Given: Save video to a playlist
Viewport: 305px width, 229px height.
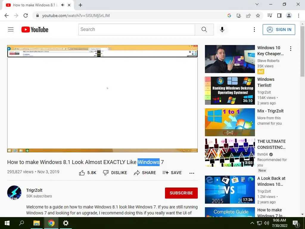Looking at the screenshot, I should pos(172,173).
